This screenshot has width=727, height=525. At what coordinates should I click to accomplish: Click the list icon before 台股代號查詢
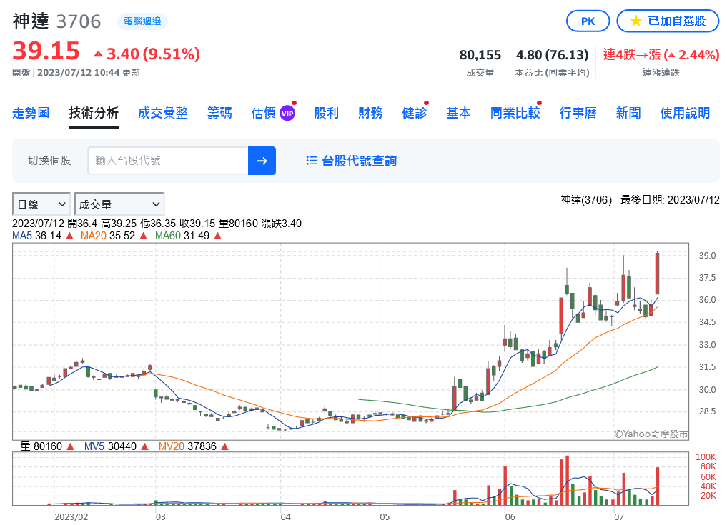tap(312, 161)
